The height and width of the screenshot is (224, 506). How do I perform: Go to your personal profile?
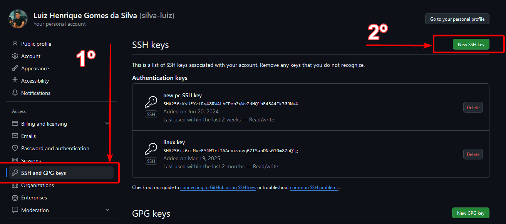(457, 19)
